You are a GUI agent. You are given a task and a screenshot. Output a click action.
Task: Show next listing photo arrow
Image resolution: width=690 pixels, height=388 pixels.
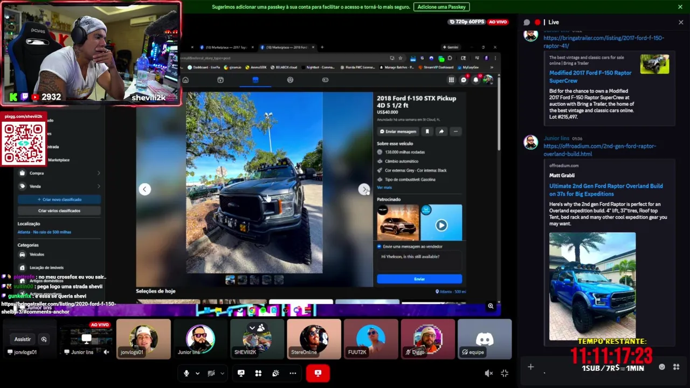(364, 189)
